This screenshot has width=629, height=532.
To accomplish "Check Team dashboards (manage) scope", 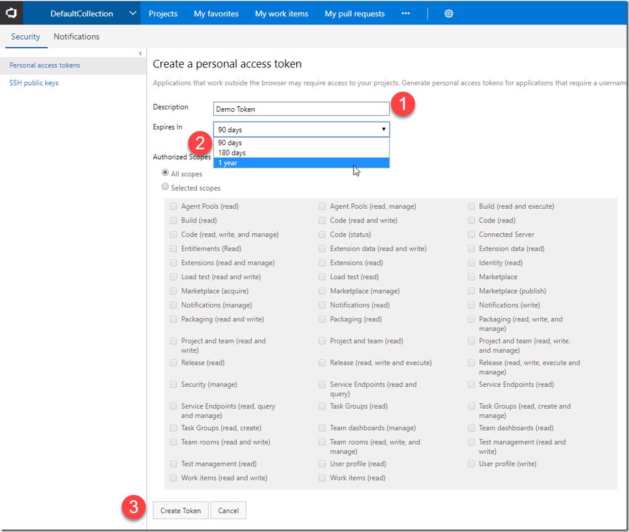I will pos(321,428).
